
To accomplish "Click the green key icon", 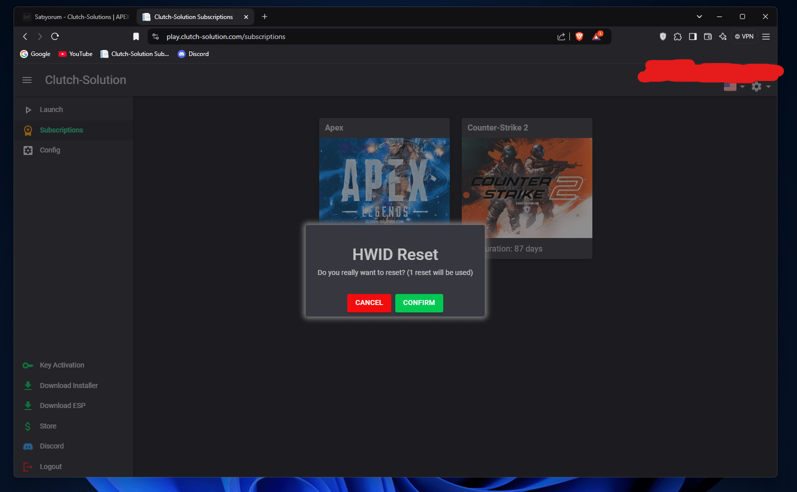I will tap(28, 365).
